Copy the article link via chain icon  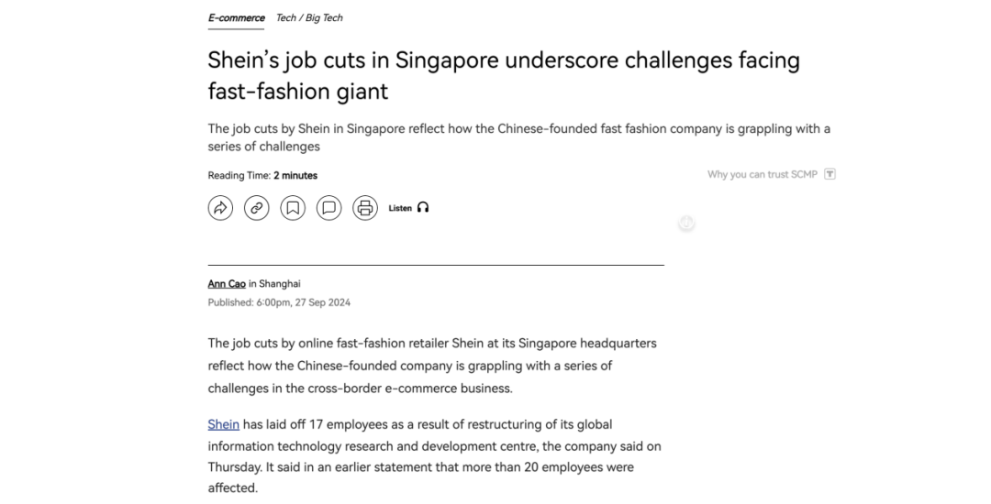click(257, 208)
